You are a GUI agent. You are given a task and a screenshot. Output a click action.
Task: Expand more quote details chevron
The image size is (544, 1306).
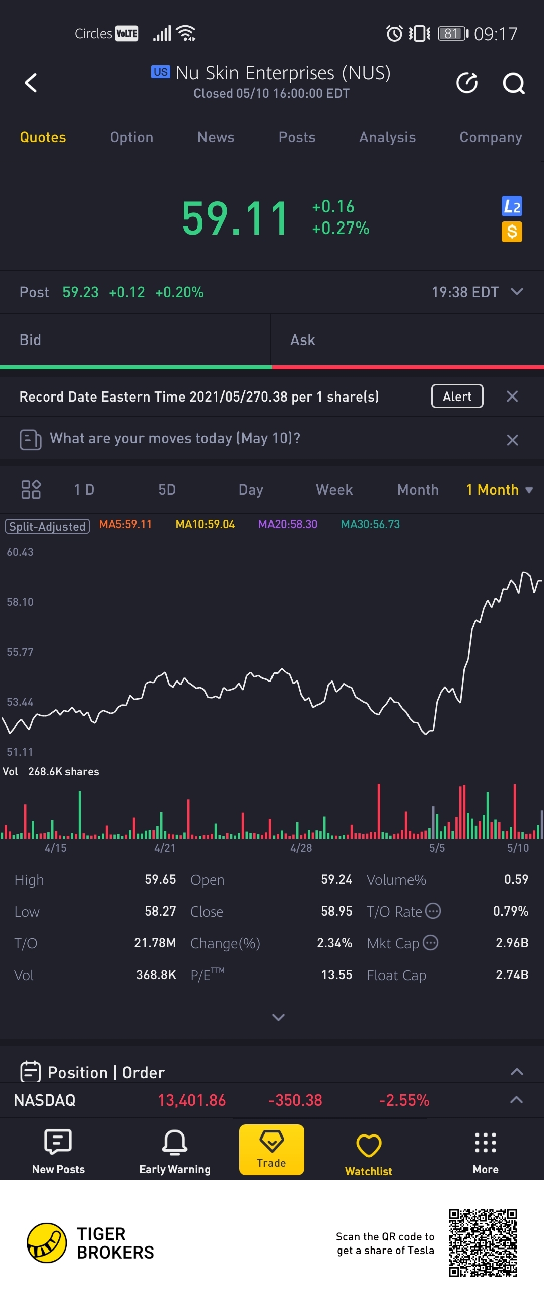tap(279, 1017)
